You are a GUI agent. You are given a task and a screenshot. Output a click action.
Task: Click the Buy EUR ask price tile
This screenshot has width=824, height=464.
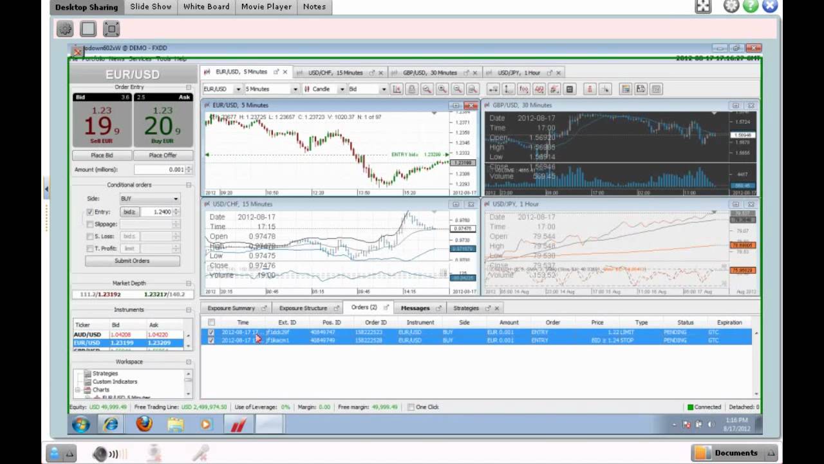tap(163, 120)
